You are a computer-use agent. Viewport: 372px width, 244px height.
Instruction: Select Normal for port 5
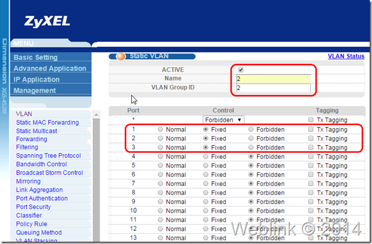(x=161, y=166)
